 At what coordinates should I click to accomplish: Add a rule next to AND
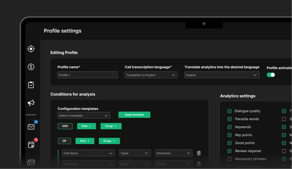pos(86,126)
